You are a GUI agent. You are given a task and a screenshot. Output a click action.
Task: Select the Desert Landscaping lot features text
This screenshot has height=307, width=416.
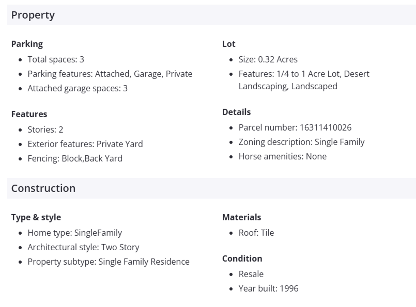[x=304, y=80]
